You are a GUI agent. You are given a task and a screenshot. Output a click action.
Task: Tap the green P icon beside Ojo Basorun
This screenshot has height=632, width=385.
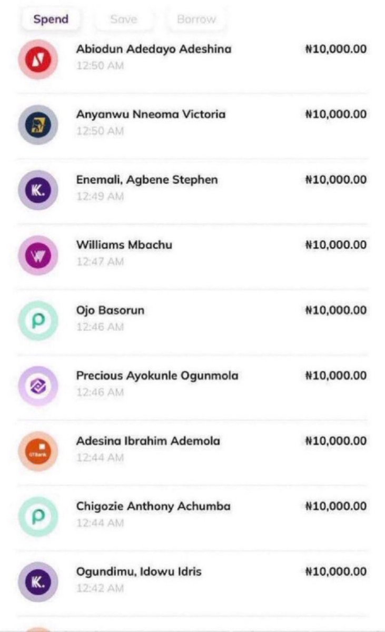(x=38, y=321)
